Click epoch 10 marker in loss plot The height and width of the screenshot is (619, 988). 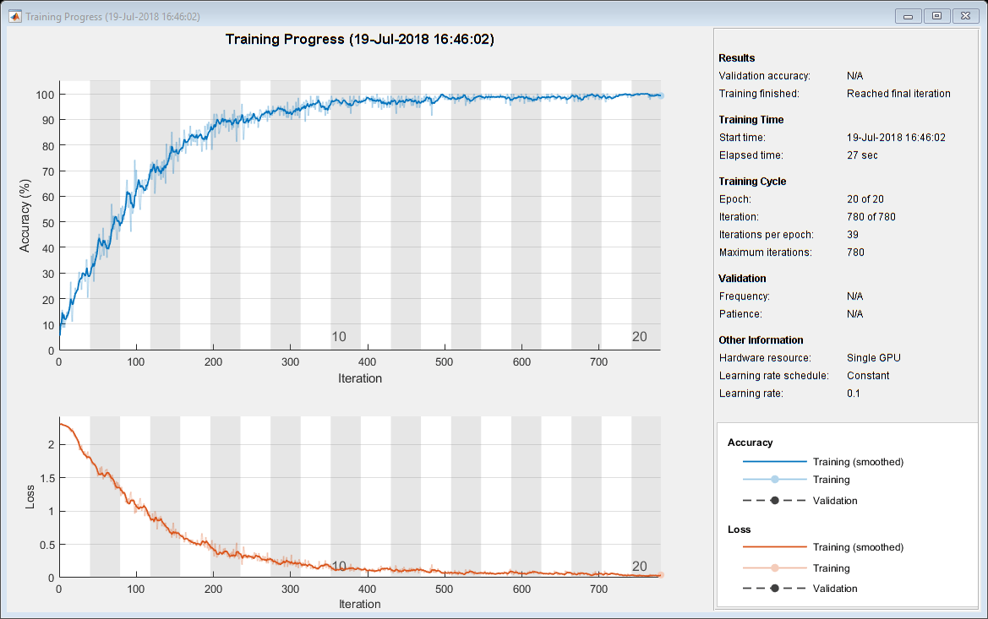click(x=339, y=566)
